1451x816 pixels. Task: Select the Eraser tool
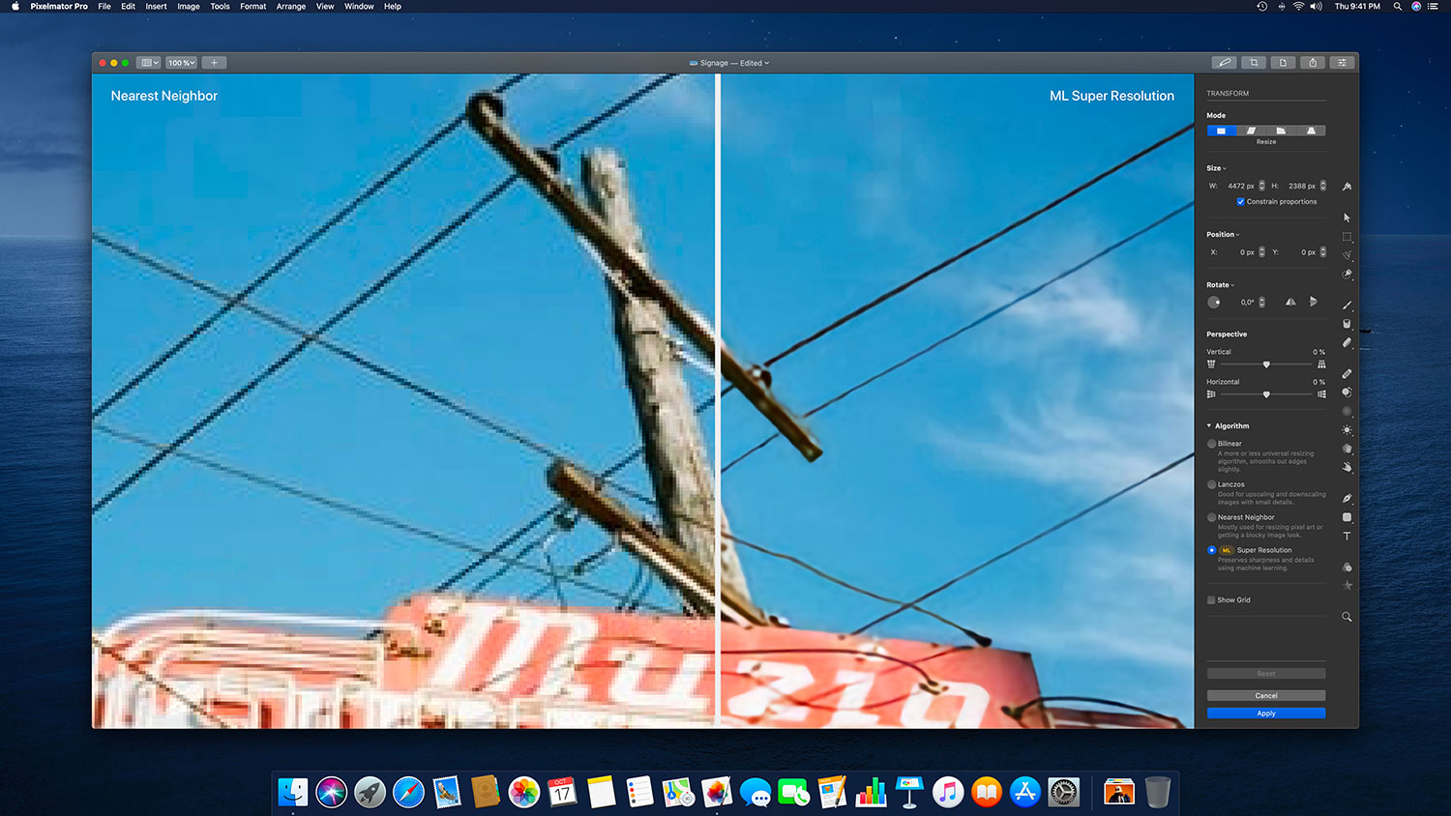point(1347,342)
